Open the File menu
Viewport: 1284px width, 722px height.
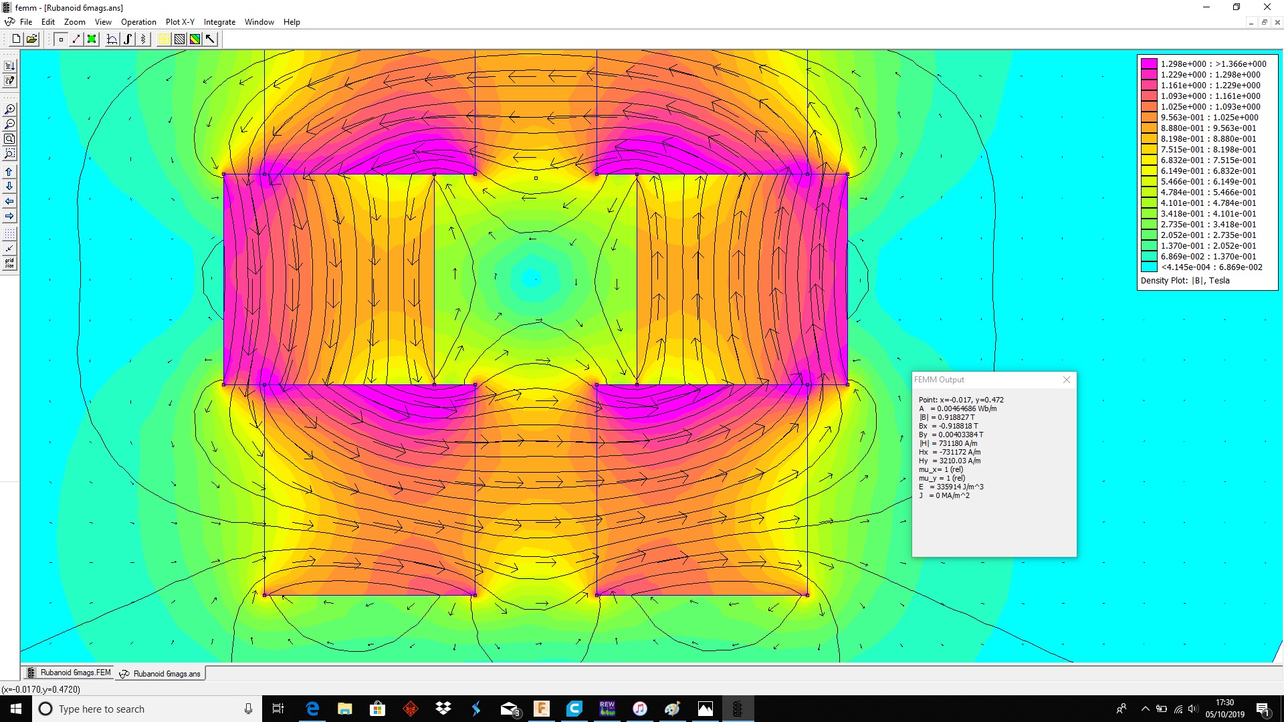tap(26, 22)
